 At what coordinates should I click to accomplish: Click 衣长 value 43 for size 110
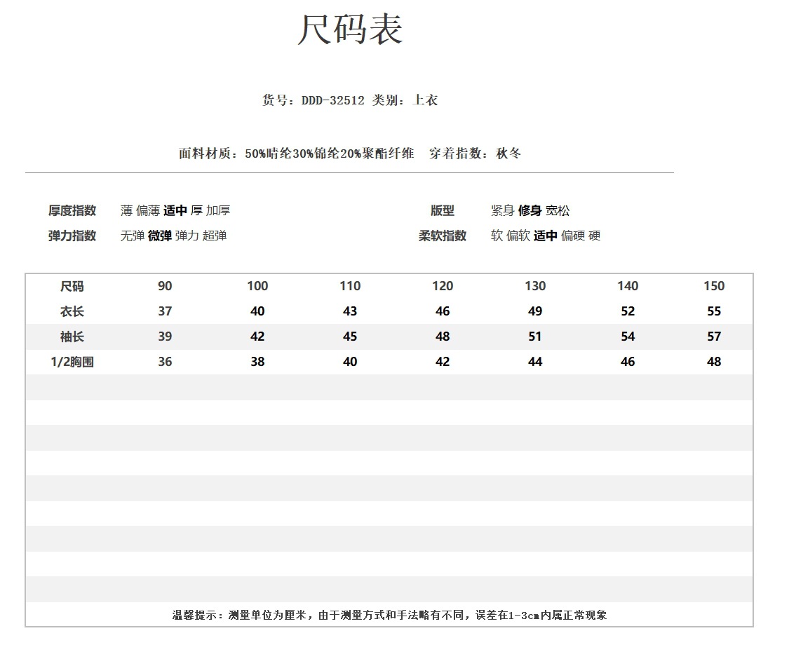point(350,311)
